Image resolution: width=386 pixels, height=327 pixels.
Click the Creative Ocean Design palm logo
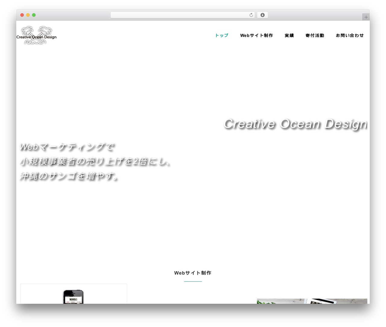point(36,35)
